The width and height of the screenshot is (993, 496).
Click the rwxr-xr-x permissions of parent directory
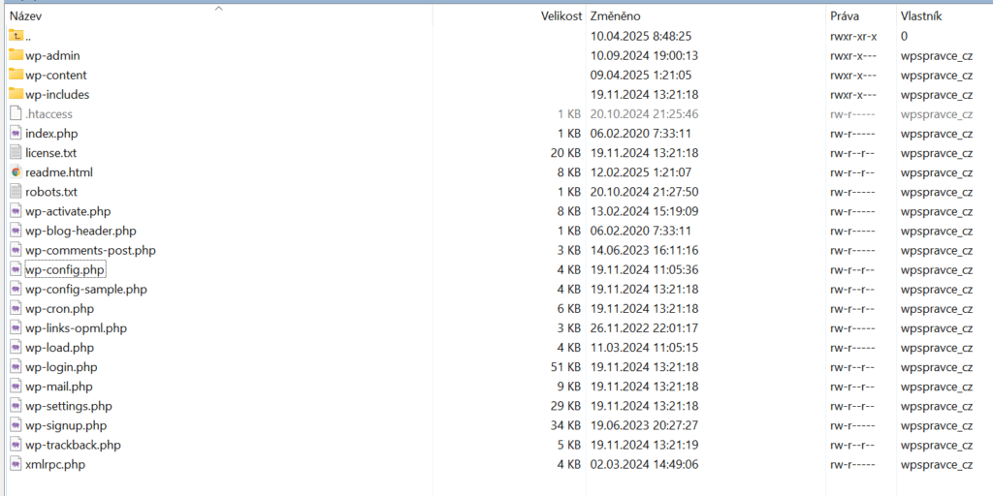click(853, 37)
